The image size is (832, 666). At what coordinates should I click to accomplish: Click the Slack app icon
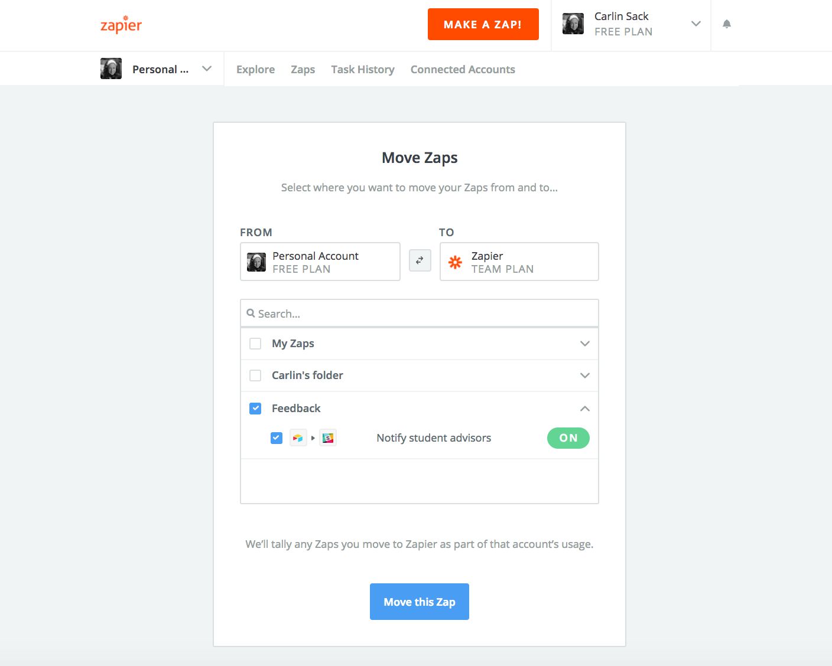click(328, 438)
